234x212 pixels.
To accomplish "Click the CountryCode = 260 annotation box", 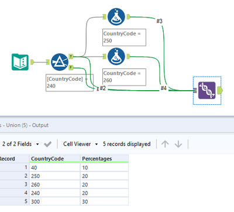I will (124, 77).
